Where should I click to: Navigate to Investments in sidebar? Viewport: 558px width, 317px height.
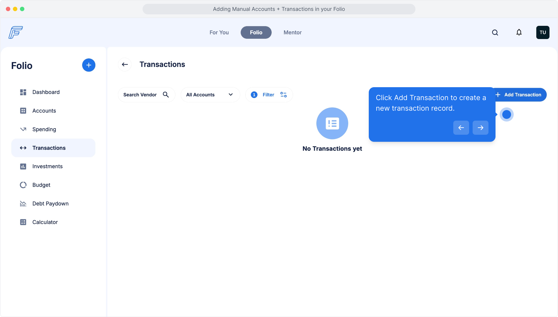click(47, 166)
